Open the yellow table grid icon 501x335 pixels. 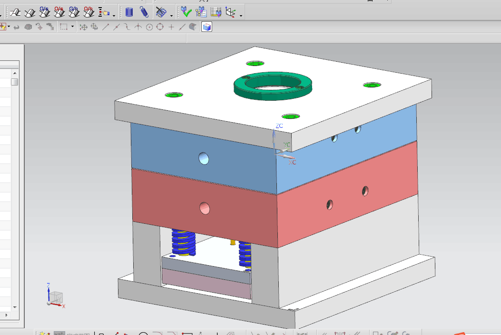216,12
